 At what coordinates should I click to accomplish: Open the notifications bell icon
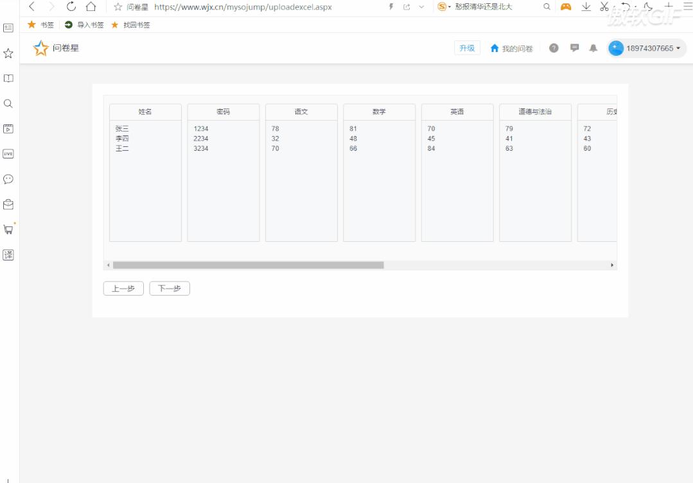[593, 47]
